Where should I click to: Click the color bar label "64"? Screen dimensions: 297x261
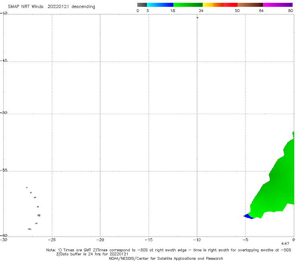261,10
